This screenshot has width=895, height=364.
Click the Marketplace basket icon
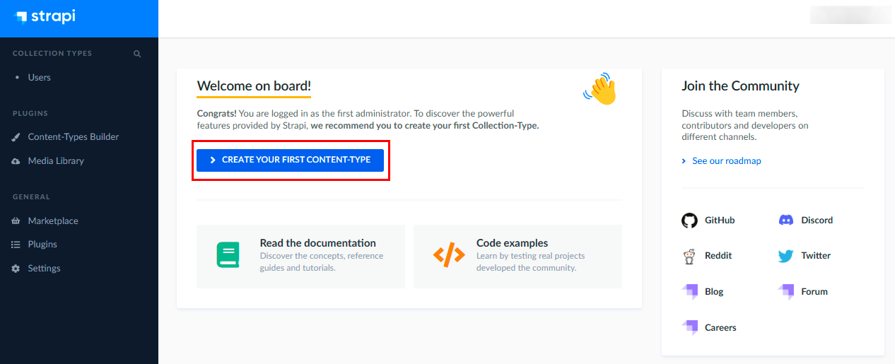[16, 221]
